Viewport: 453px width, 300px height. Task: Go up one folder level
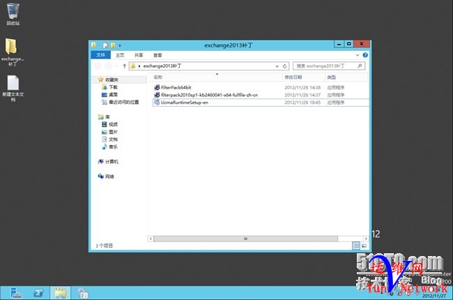125,66
